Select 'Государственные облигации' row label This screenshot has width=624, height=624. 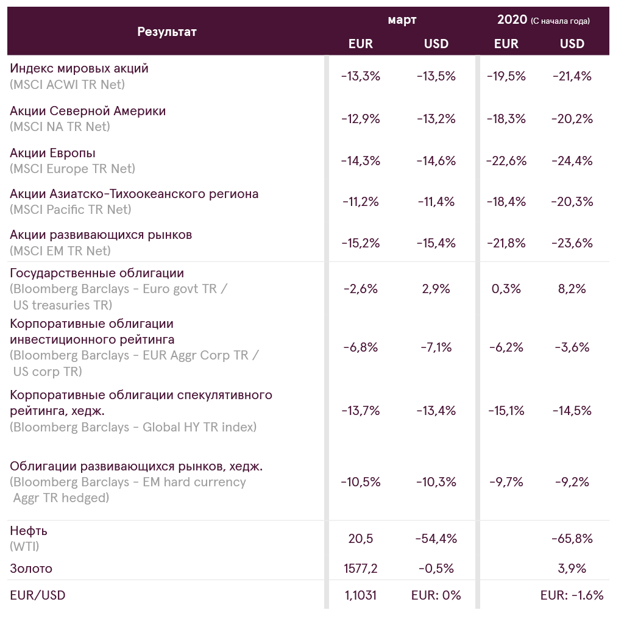coord(97,273)
